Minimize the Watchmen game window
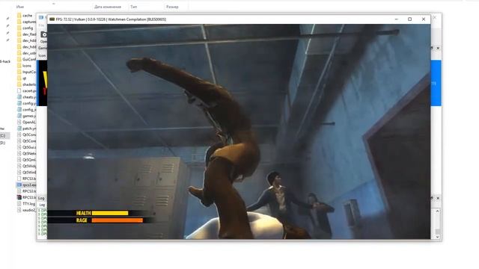Screen dimensions: 479x269 pos(397,19)
